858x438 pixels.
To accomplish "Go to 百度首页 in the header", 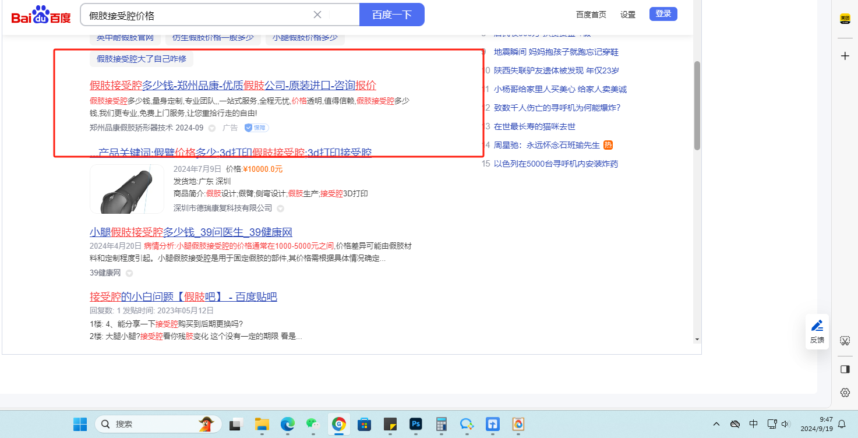I will tap(591, 15).
